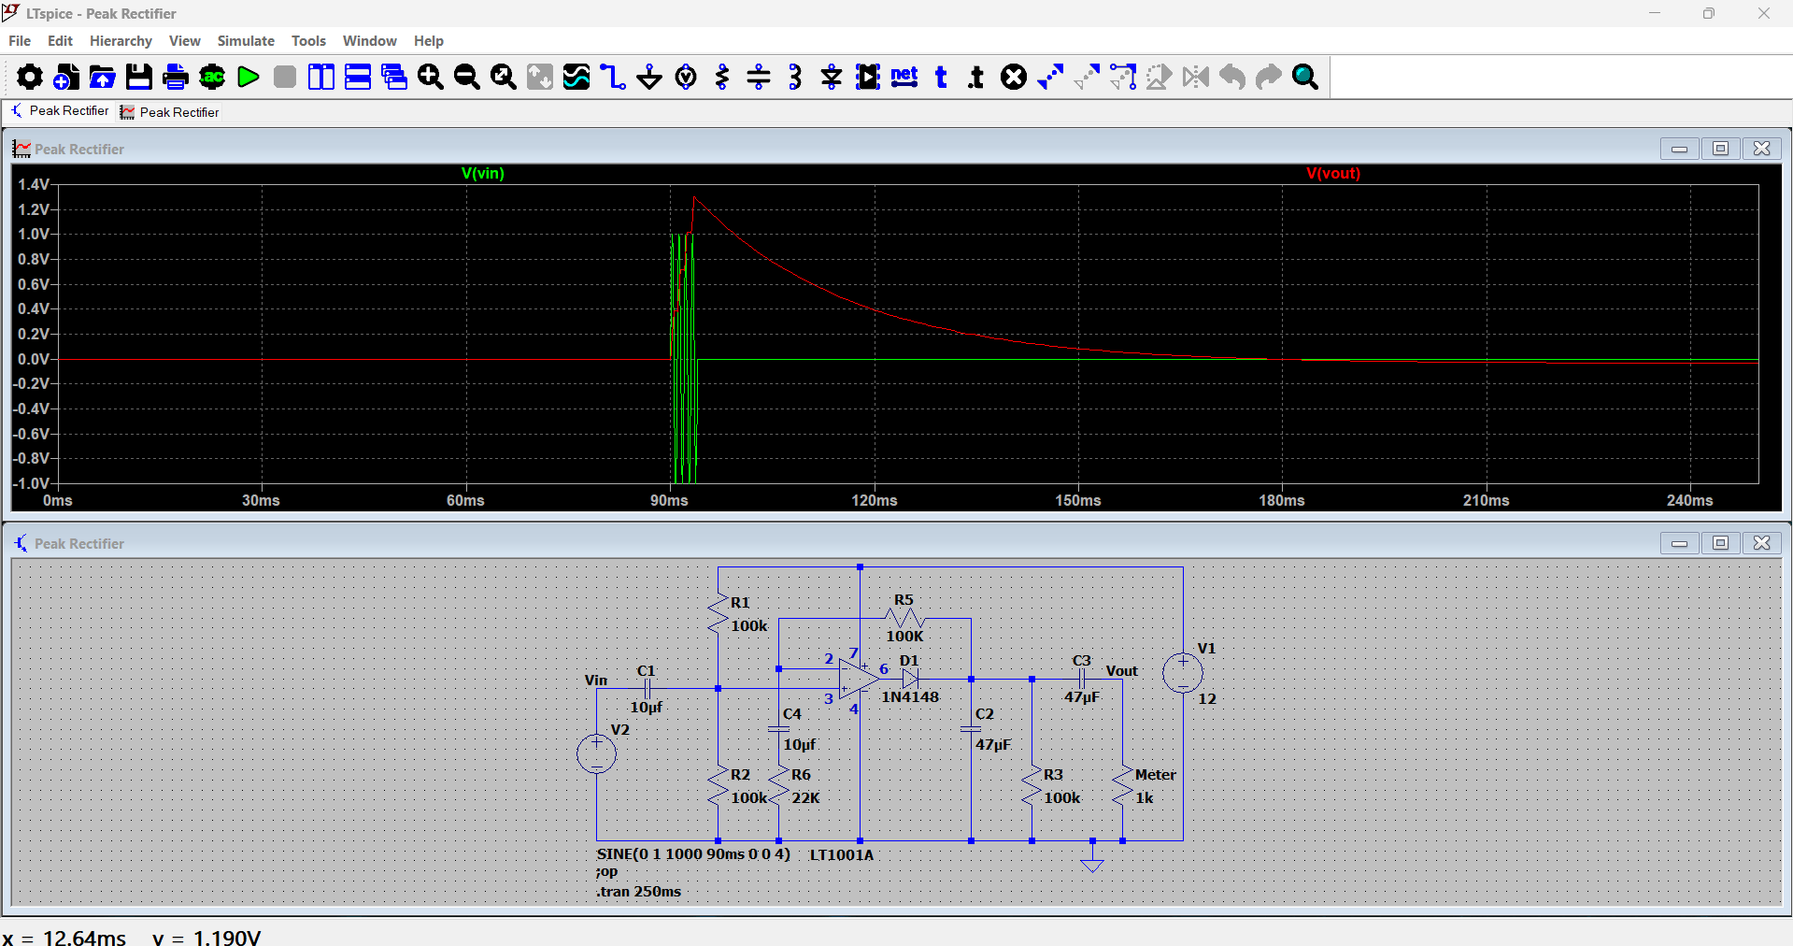
Task: Cascade the windows
Action: [394, 77]
